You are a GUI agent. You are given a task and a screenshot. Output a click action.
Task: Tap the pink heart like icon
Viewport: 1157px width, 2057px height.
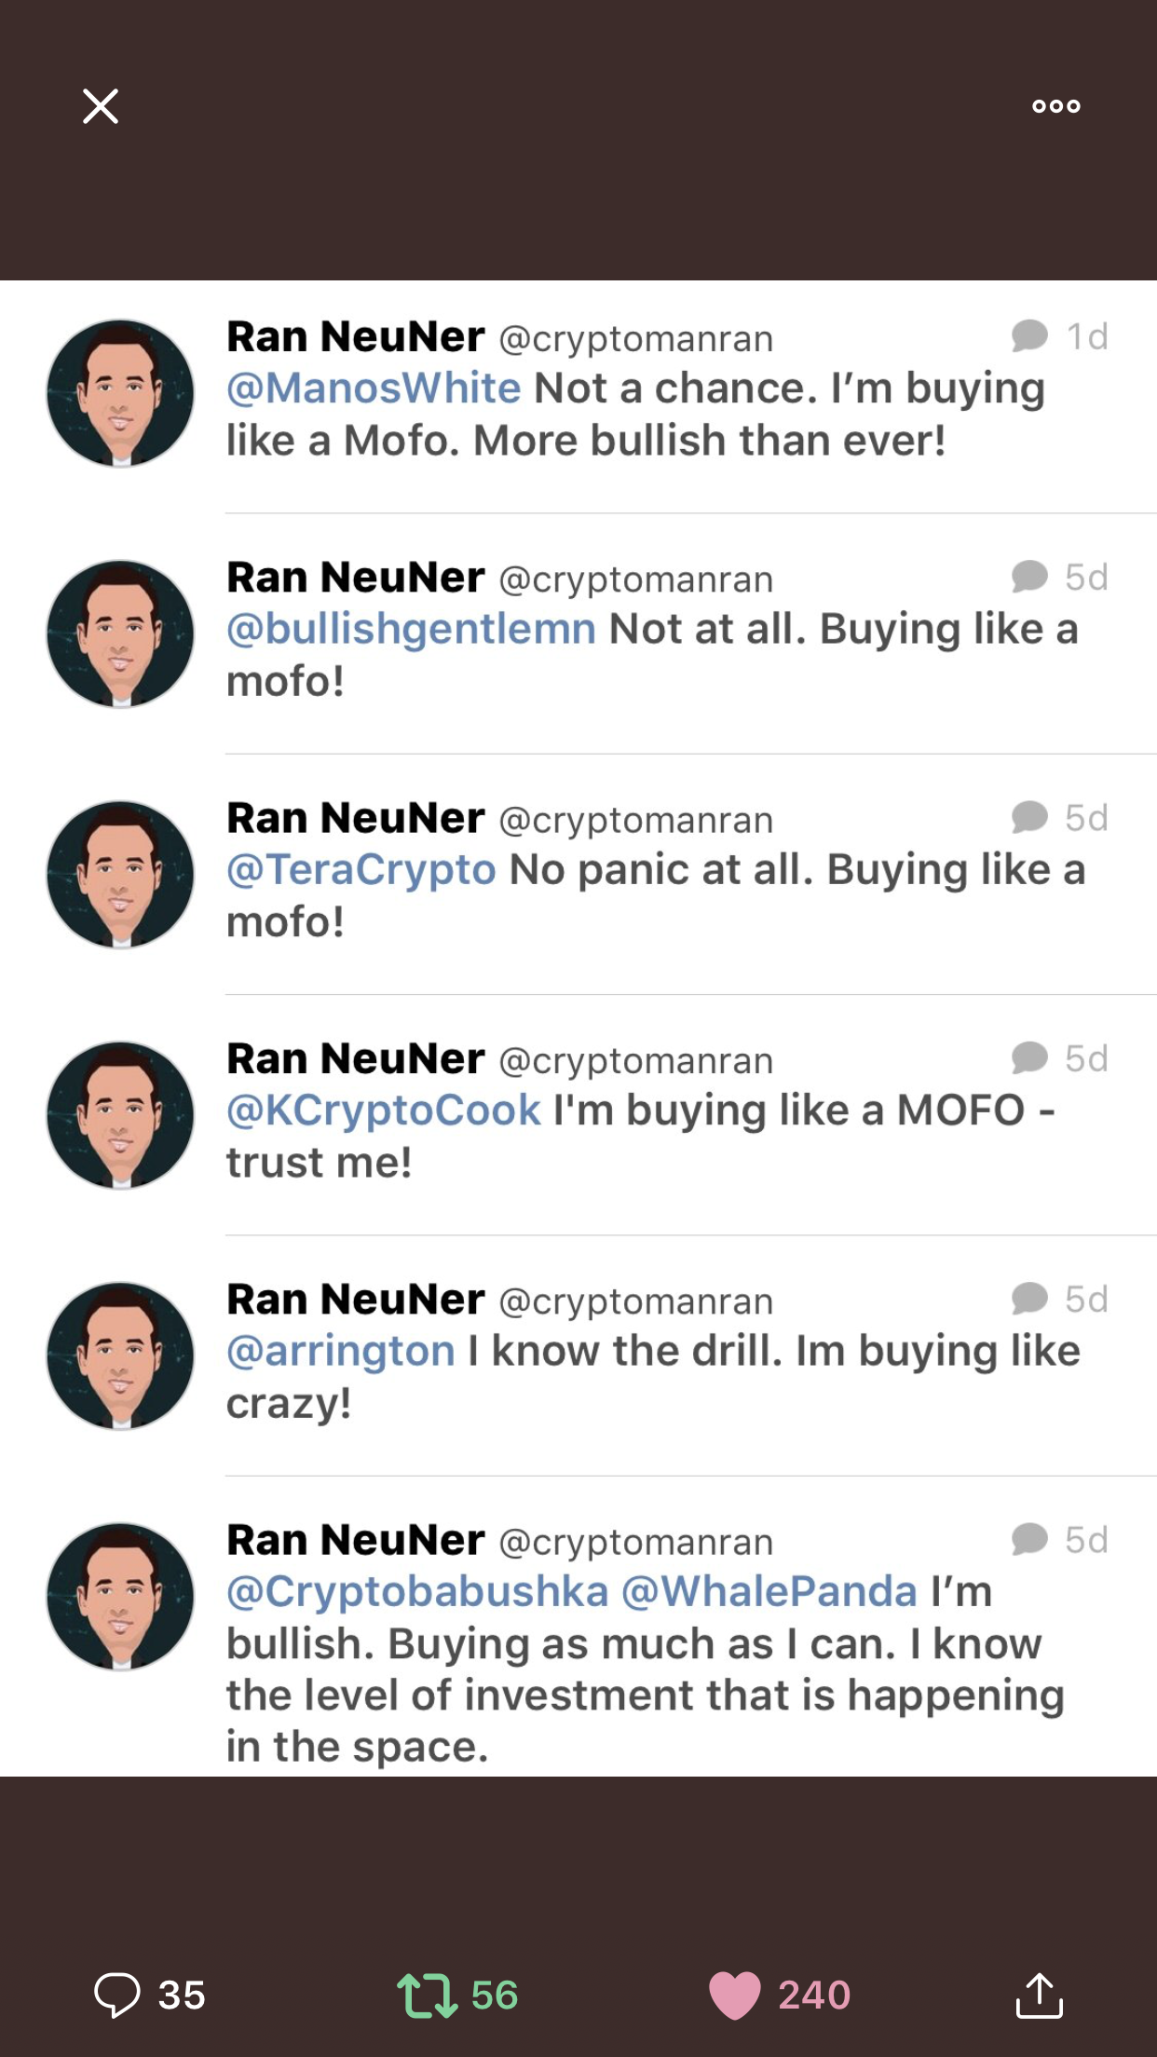735,1996
